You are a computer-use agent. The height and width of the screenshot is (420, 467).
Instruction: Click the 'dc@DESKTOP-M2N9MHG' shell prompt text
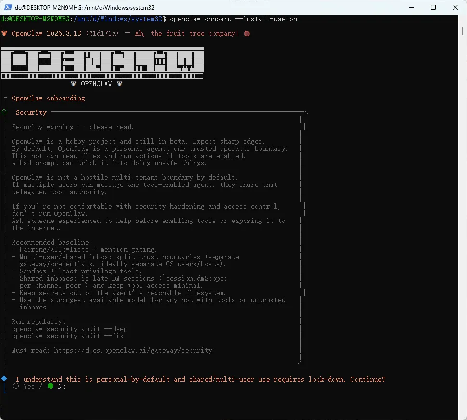tap(35, 19)
